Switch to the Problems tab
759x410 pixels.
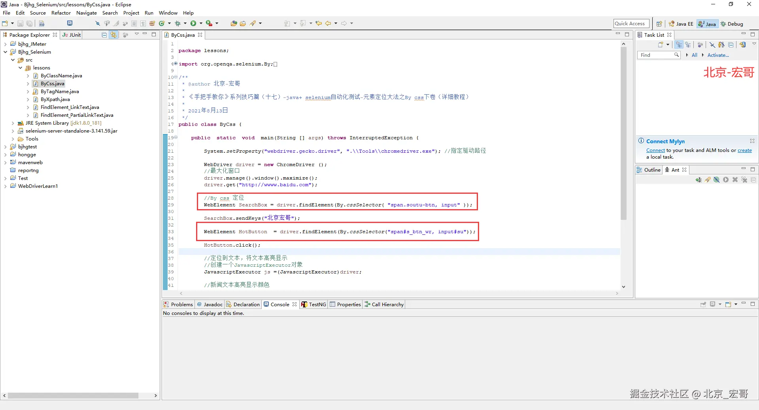click(178, 304)
